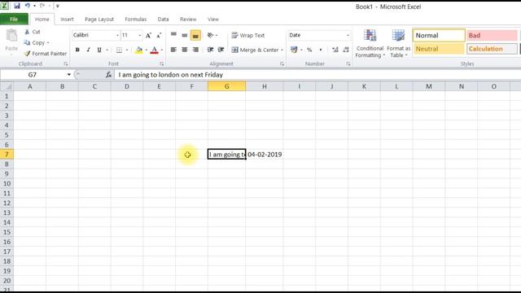This screenshot has width=521, height=293.
Task: Select Align Text Left icon
Action: [173, 50]
